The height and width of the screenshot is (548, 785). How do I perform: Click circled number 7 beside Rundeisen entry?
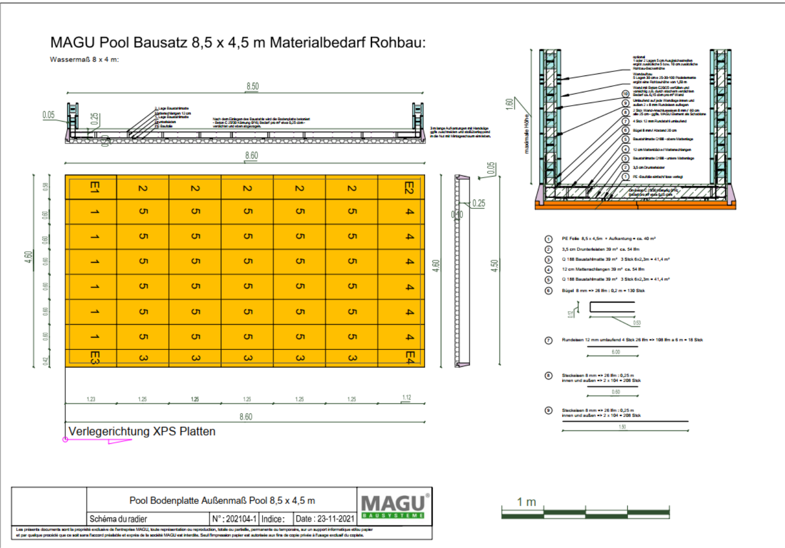(548, 341)
